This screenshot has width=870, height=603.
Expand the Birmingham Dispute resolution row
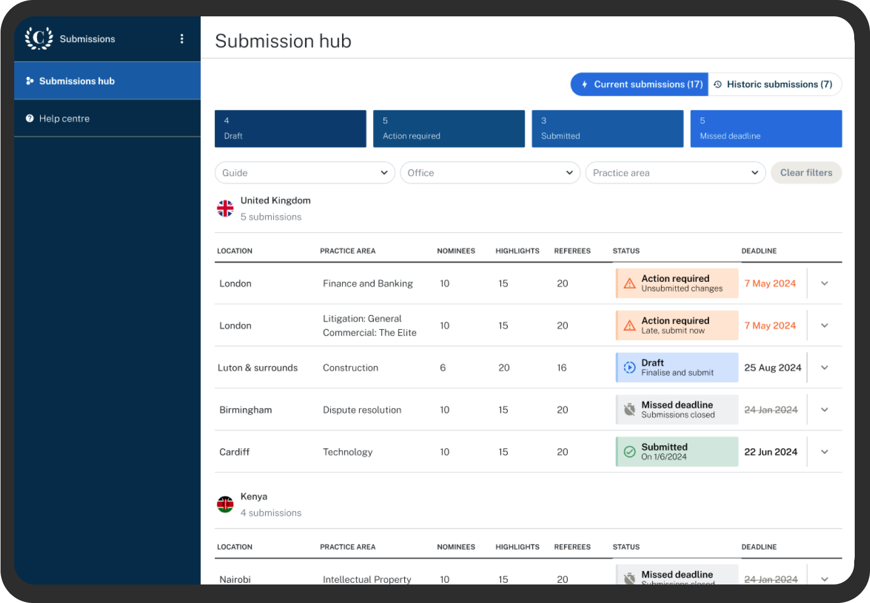coord(825,409)
